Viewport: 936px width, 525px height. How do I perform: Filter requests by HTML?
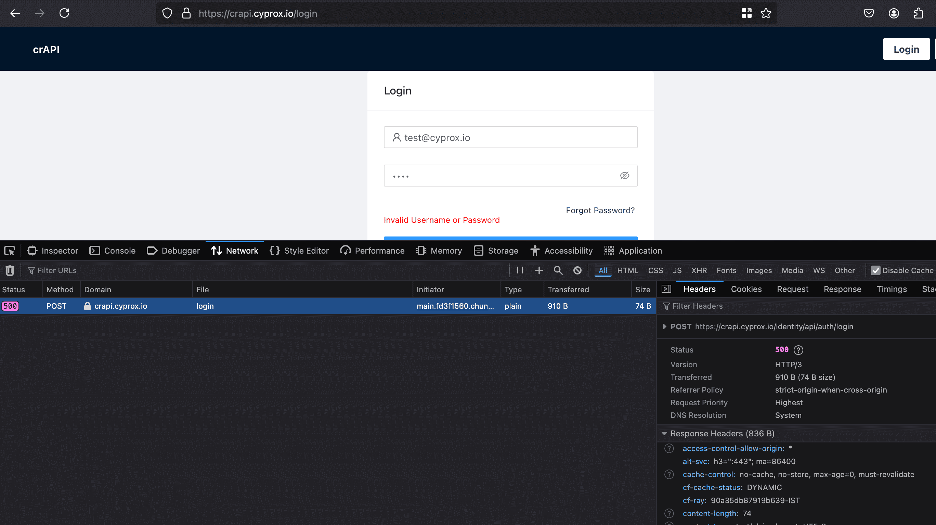[x=627, y=270]
